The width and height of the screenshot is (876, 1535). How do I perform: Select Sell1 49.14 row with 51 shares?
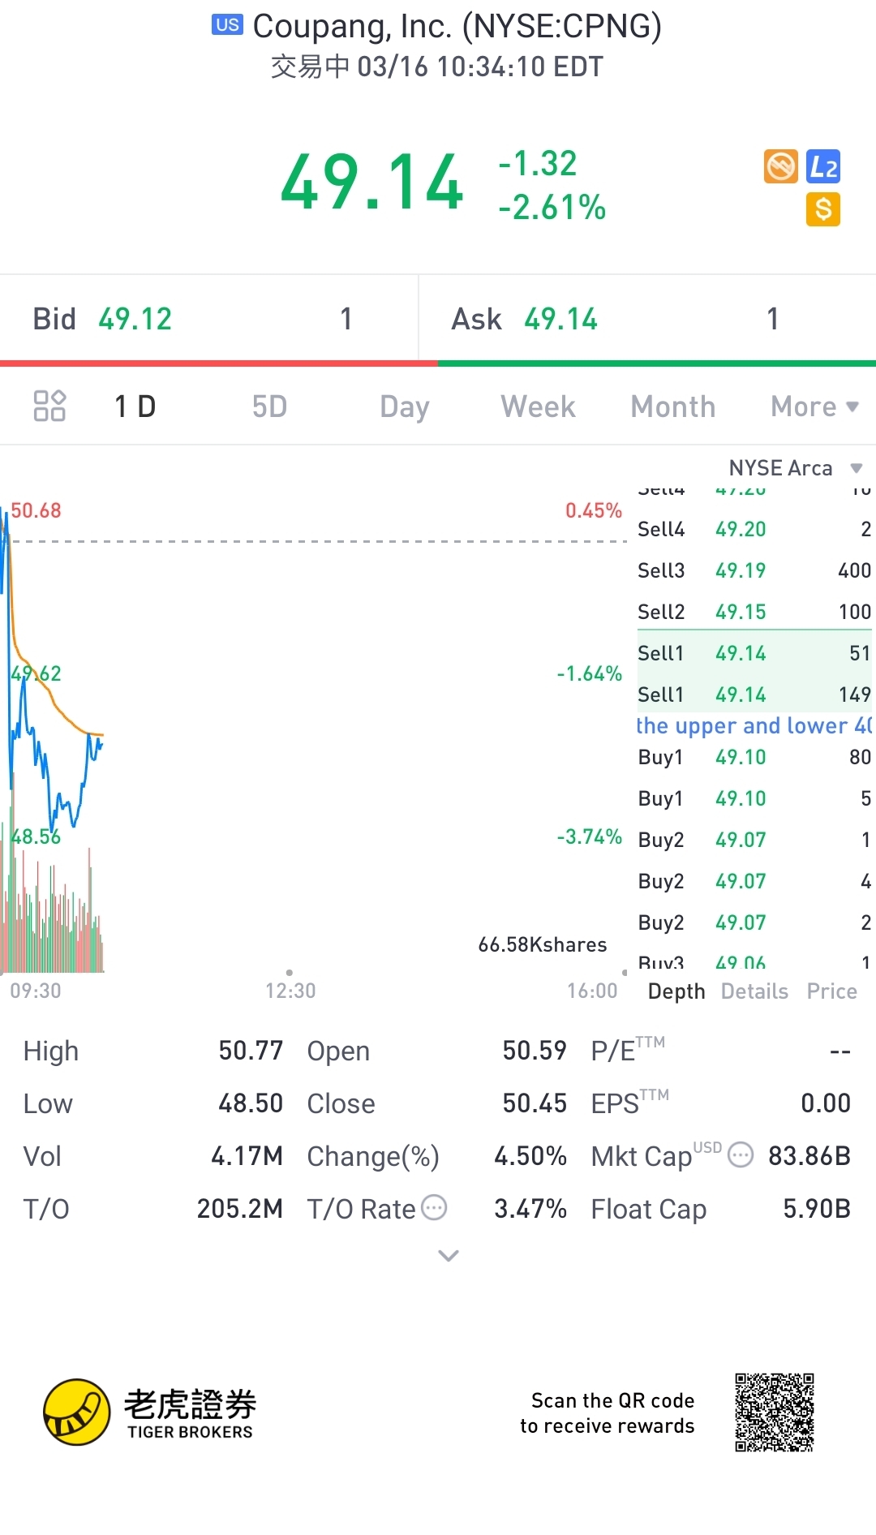754,653
